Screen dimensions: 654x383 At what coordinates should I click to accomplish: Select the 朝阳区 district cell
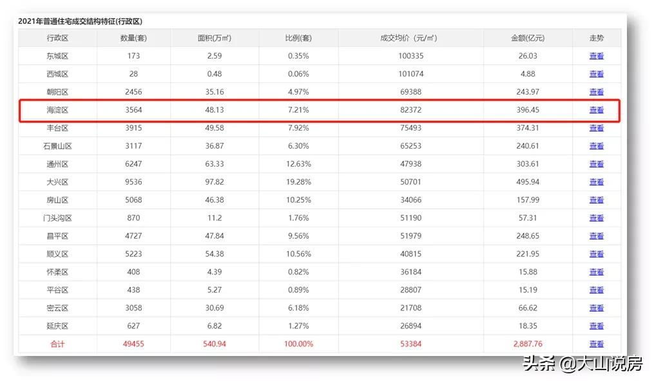coord(57,91)
